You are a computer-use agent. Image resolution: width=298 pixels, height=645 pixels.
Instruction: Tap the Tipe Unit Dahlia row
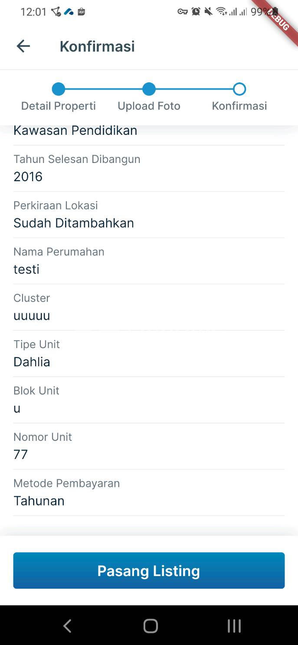point(149,354)
